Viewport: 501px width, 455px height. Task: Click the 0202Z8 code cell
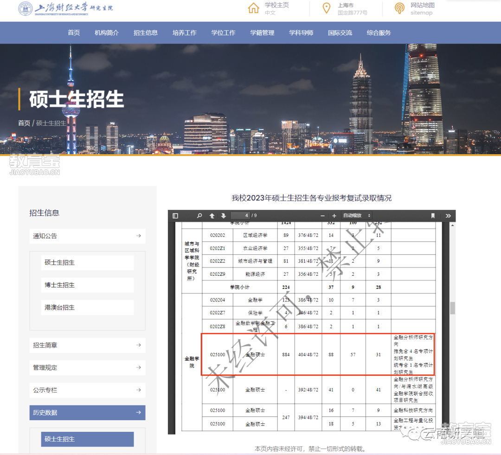pyautogui.click(x=218, y=326)
